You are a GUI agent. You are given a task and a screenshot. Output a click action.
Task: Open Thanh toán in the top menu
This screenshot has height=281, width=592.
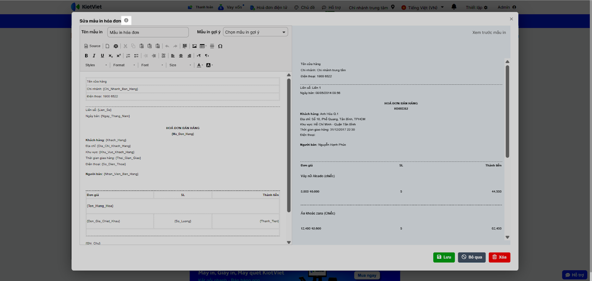click(x=201, y=7)
